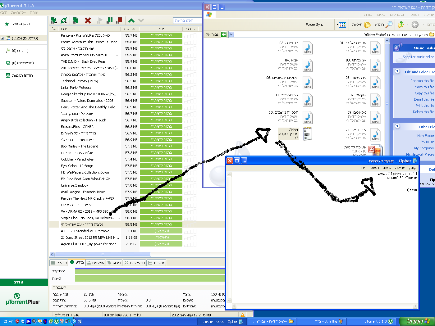
Task: Click the warning triangle in µTorrent status bar
Action: [x=243, y=315]
